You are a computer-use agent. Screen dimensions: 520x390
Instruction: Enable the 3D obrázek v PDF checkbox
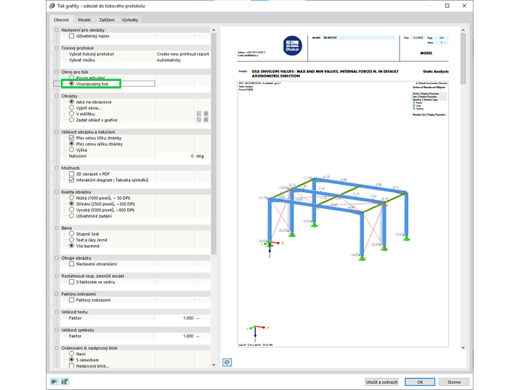[x=71, y=174]
